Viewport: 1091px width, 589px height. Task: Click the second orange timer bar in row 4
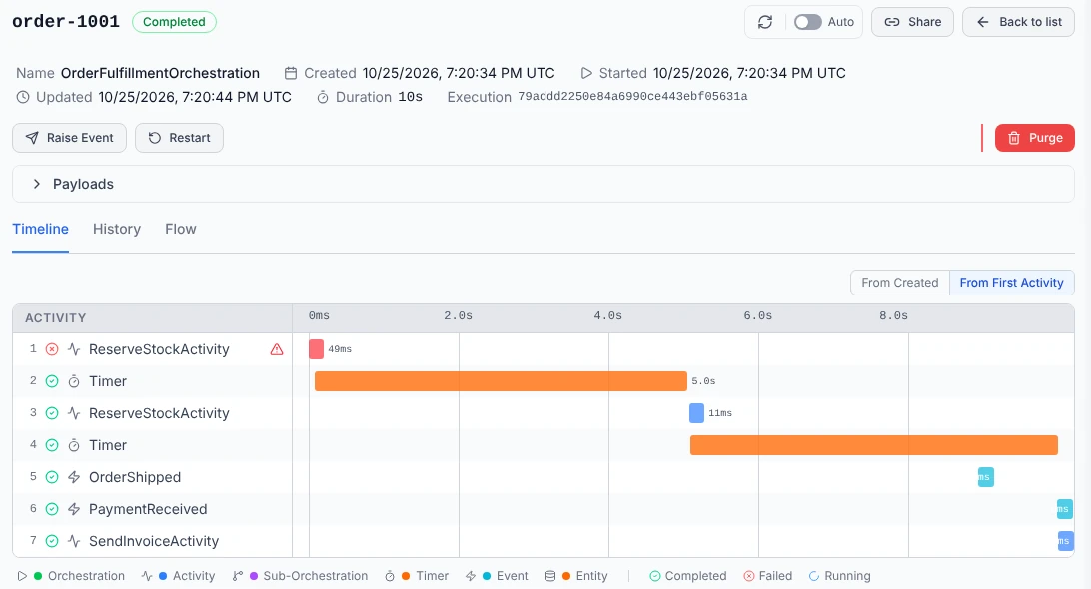pos(874,445)
